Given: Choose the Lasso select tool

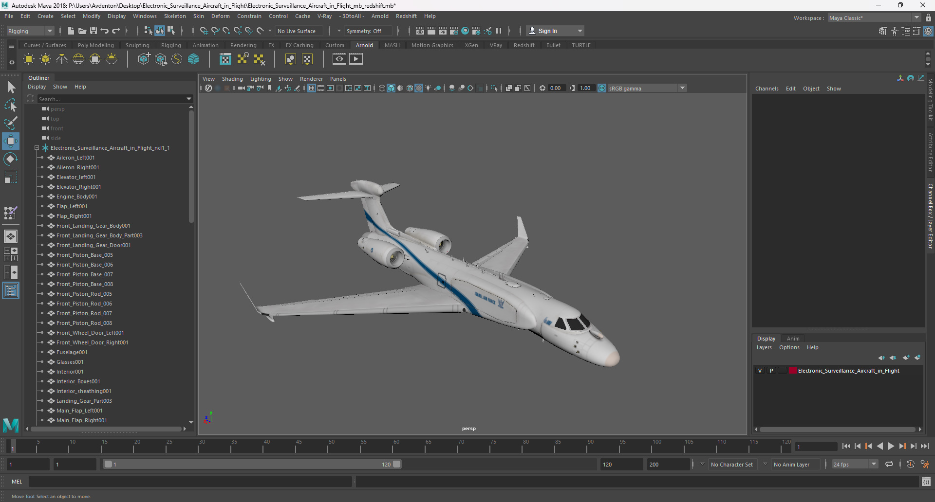Looking at the screenshot, I should point(11,106).
